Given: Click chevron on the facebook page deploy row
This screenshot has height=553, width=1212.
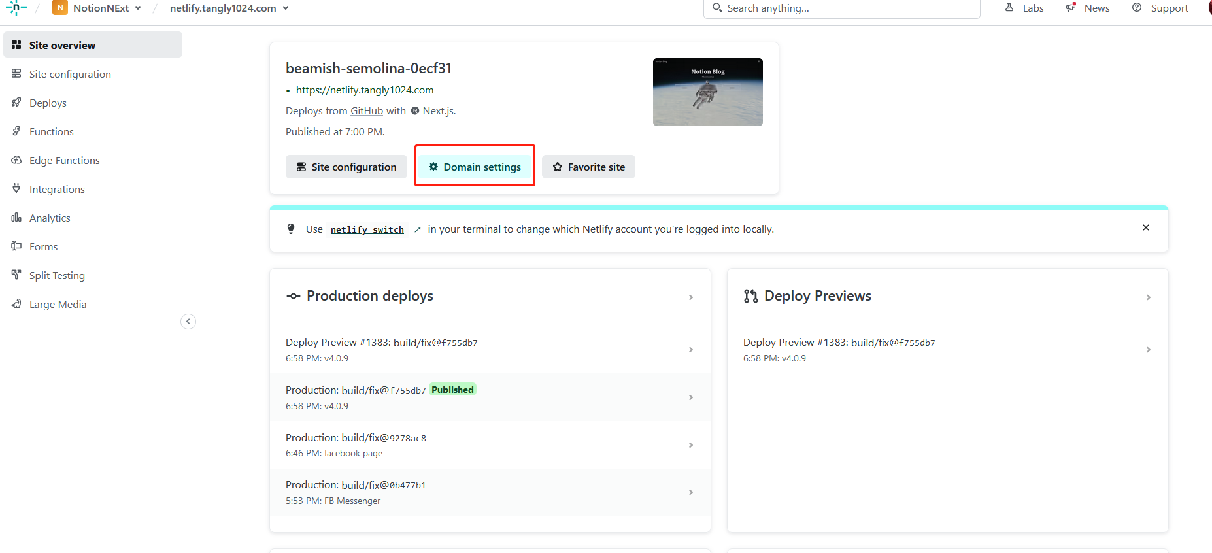Looking at the screenshot, I should [x=691, y=445].
